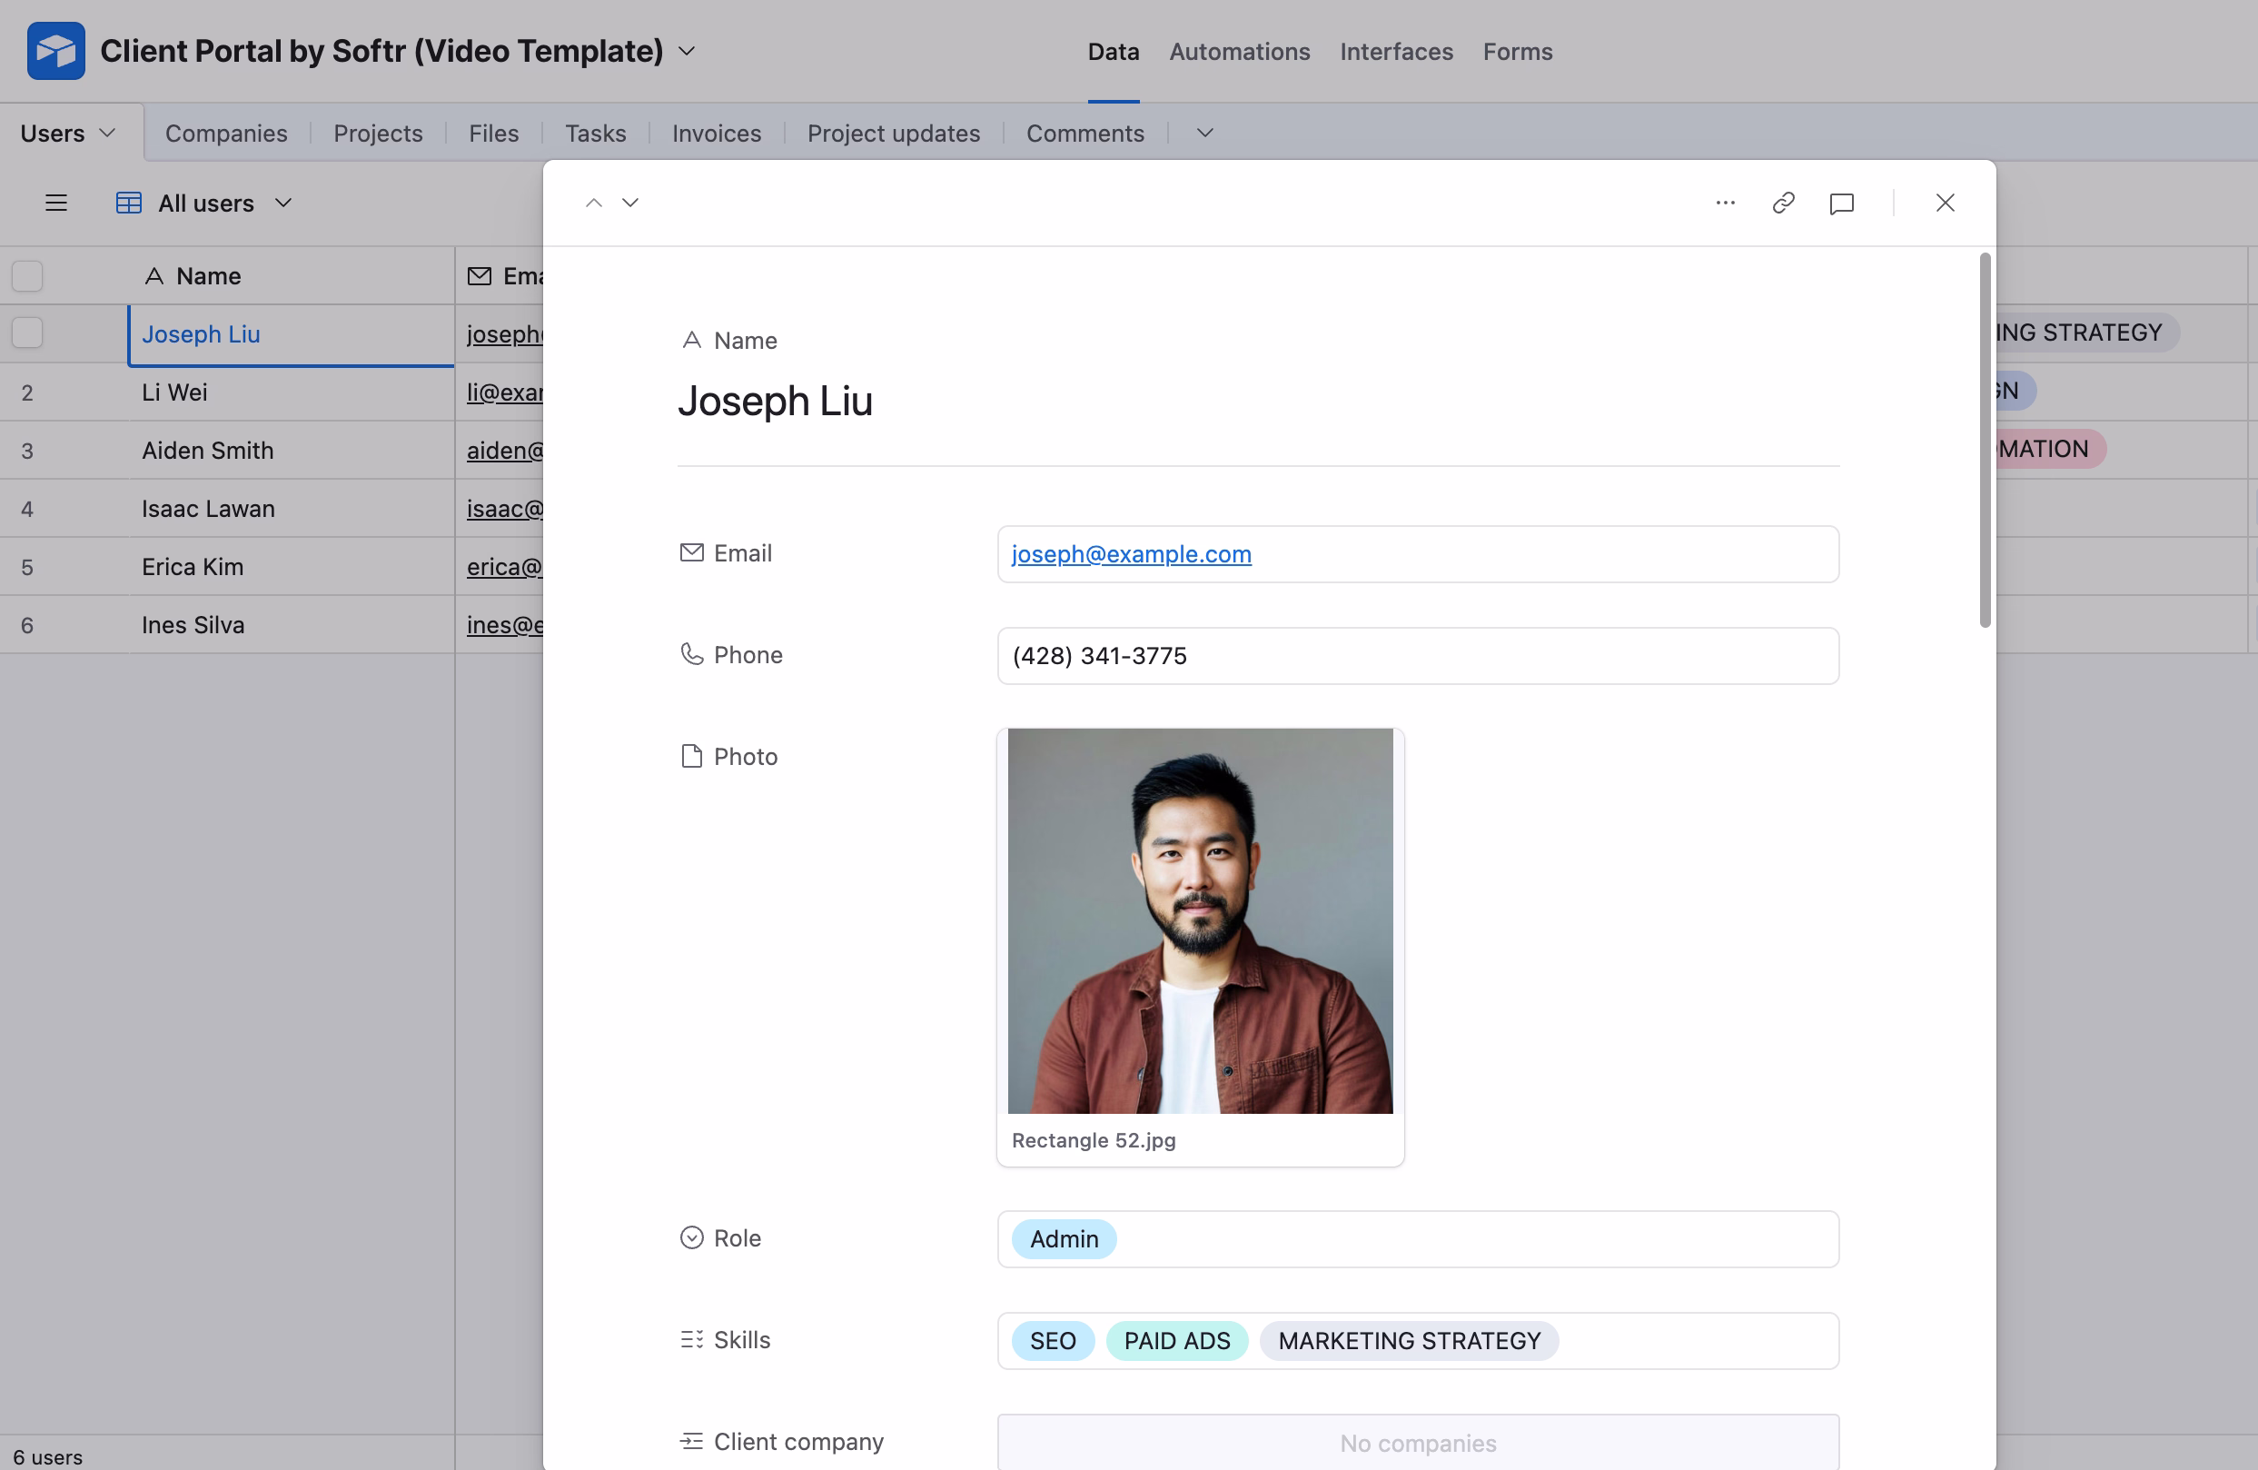
Task: Open the record's expand comments icon
Action: pyautogui.click(x=1841, y=202)
